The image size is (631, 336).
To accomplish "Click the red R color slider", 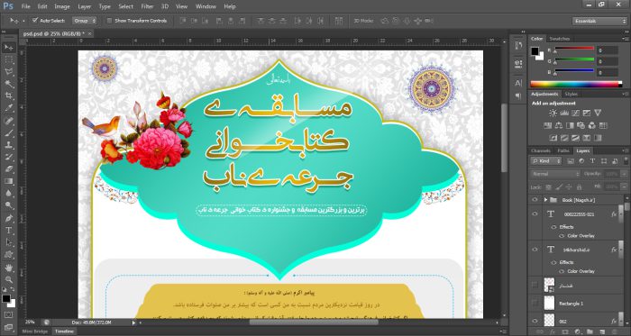I will tap(574, 49).
